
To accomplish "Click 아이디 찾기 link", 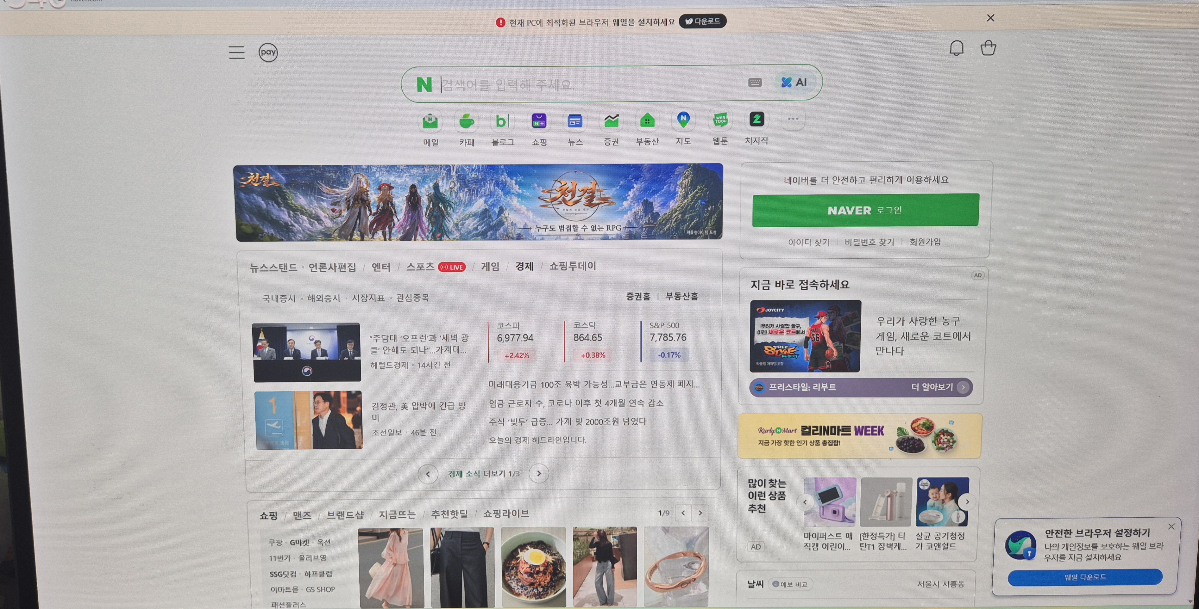I will pyautogui.click(x=808, y=242).
